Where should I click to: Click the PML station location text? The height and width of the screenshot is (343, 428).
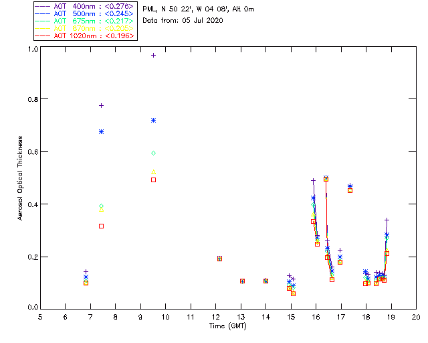click(199, 9)
